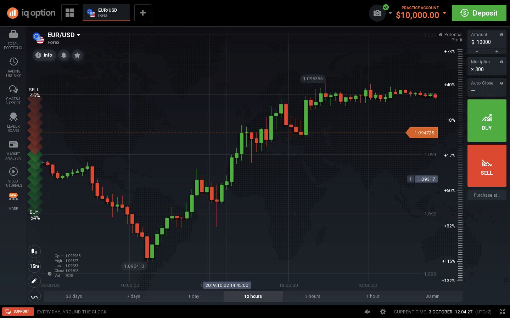
Task: Decrease amount with minus stepper
Action: click(x=477, y=52)
